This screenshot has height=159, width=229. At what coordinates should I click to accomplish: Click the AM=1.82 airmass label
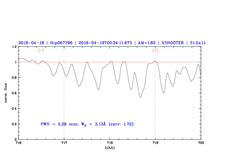click(145, 43)
